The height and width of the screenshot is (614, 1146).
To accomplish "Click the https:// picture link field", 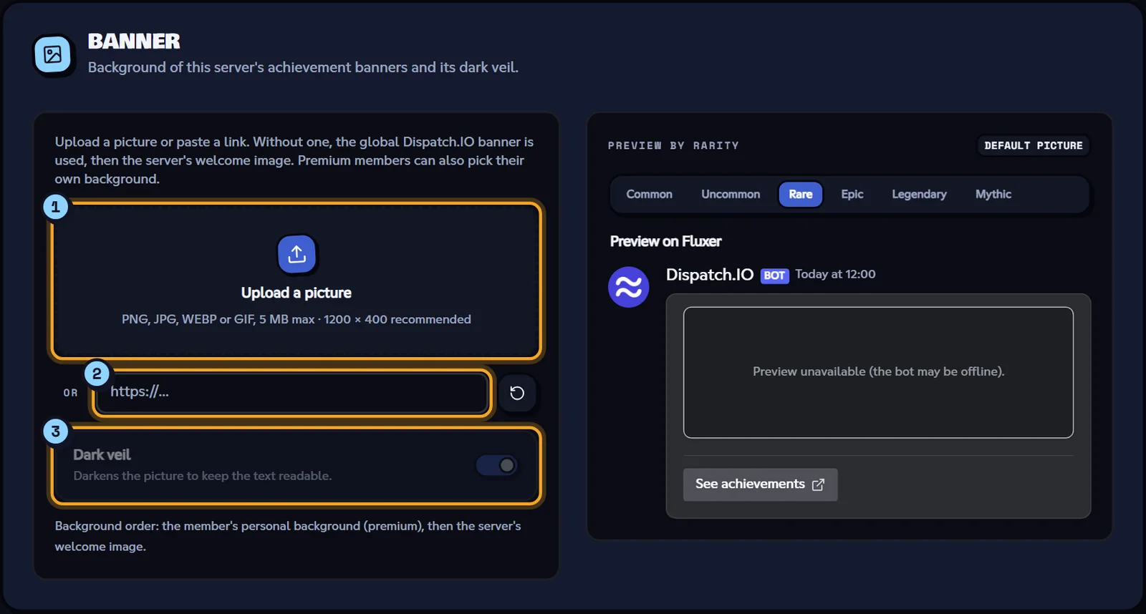I will click(x=292, y=392).
